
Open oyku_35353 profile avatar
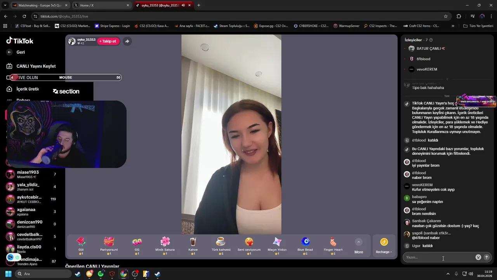(72, 41)
